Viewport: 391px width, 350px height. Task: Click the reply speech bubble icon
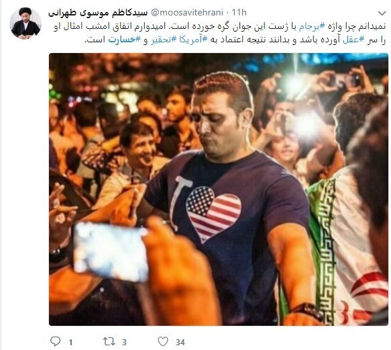point(56,341)
